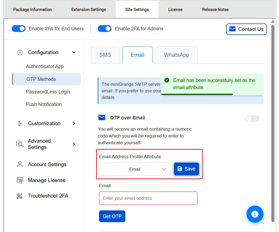279x232 pixels.
Task: Toggle off Enable 2FA for Admins
Action: (104, 28)
